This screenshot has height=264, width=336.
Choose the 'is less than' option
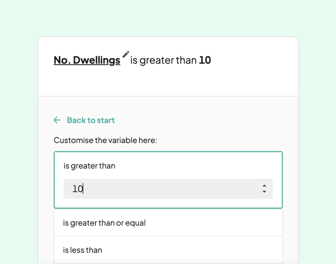point(83,250)
